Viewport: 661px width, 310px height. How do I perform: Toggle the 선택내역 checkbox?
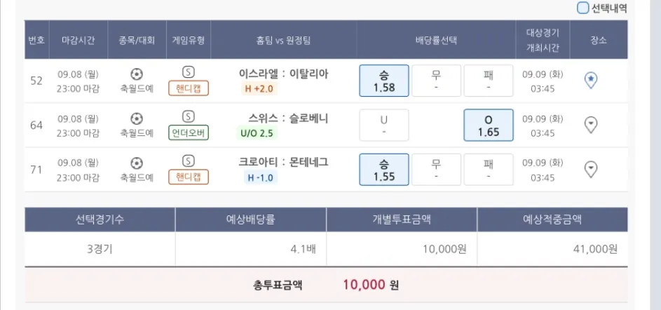click(x=582, y=8)
